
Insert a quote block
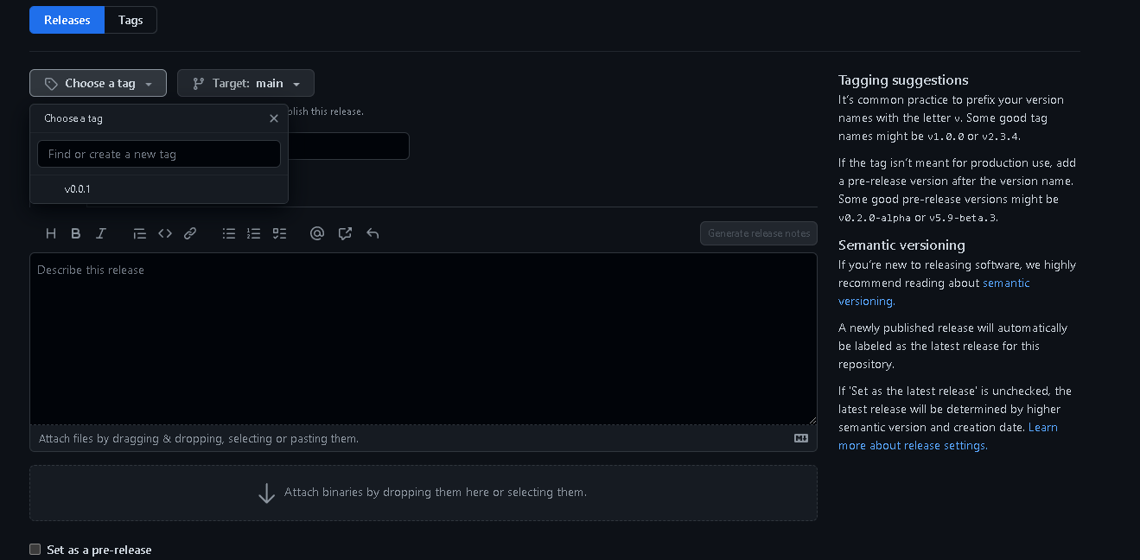(139, 233)
